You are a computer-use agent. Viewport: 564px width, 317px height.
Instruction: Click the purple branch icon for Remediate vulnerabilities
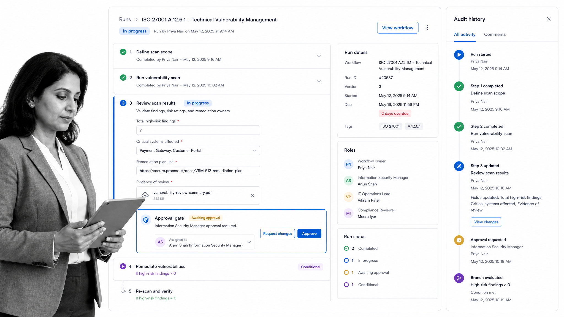click(123, 266)
